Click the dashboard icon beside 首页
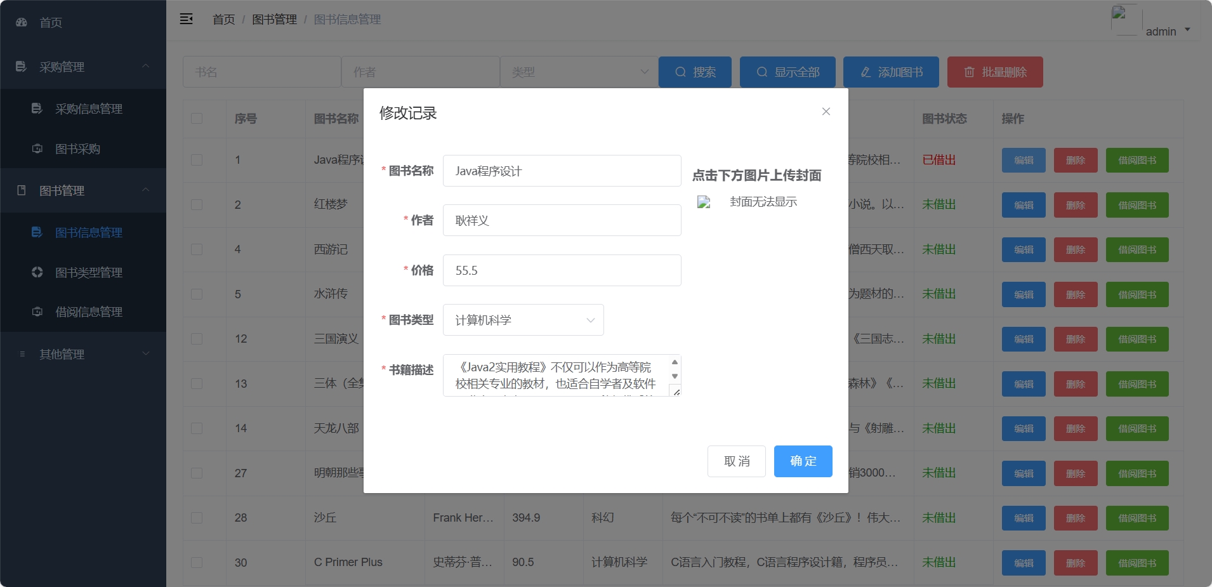The image size is (1212, 587). click(x=22, y=22)
